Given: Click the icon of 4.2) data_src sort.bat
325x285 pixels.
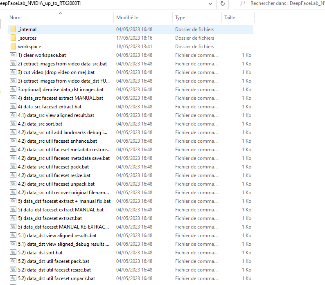Looking at the screenshot, I should pos(13,123).
